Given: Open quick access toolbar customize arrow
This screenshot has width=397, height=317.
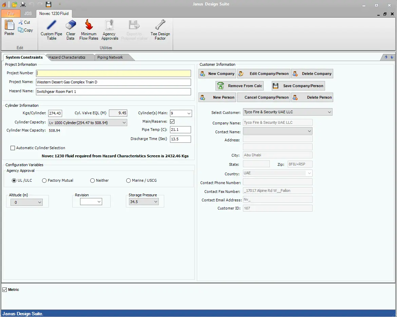Looking at the screenshot, I should [x=60, y=4].
